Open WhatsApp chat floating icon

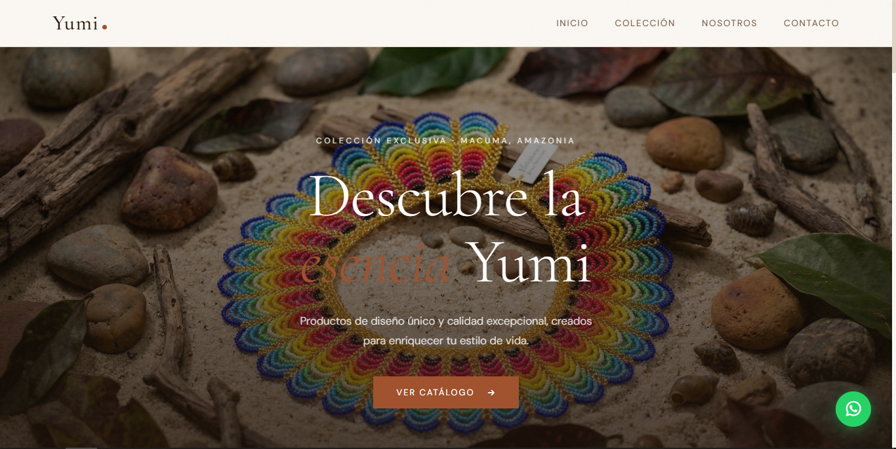853,409
